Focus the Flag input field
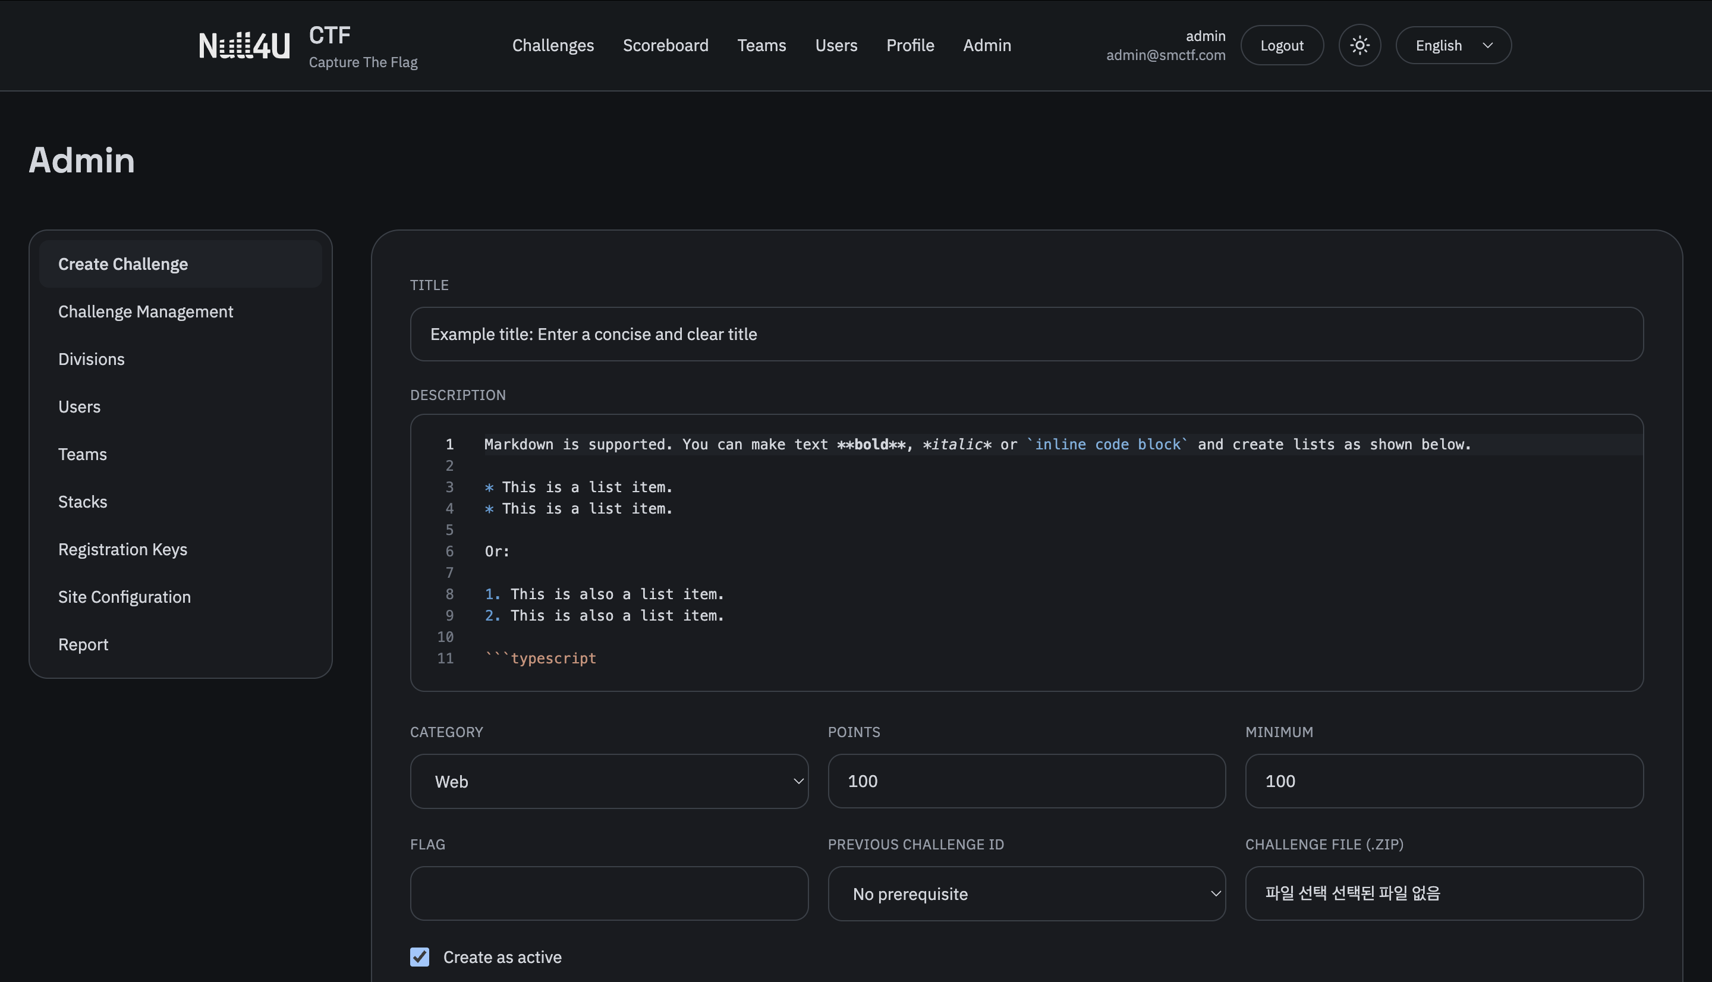1712x982 pixels. [608, 893]
